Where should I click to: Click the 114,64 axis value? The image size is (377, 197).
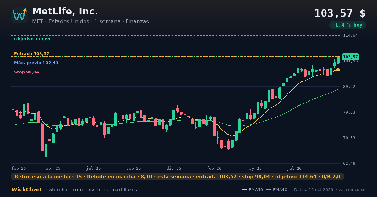350,35
